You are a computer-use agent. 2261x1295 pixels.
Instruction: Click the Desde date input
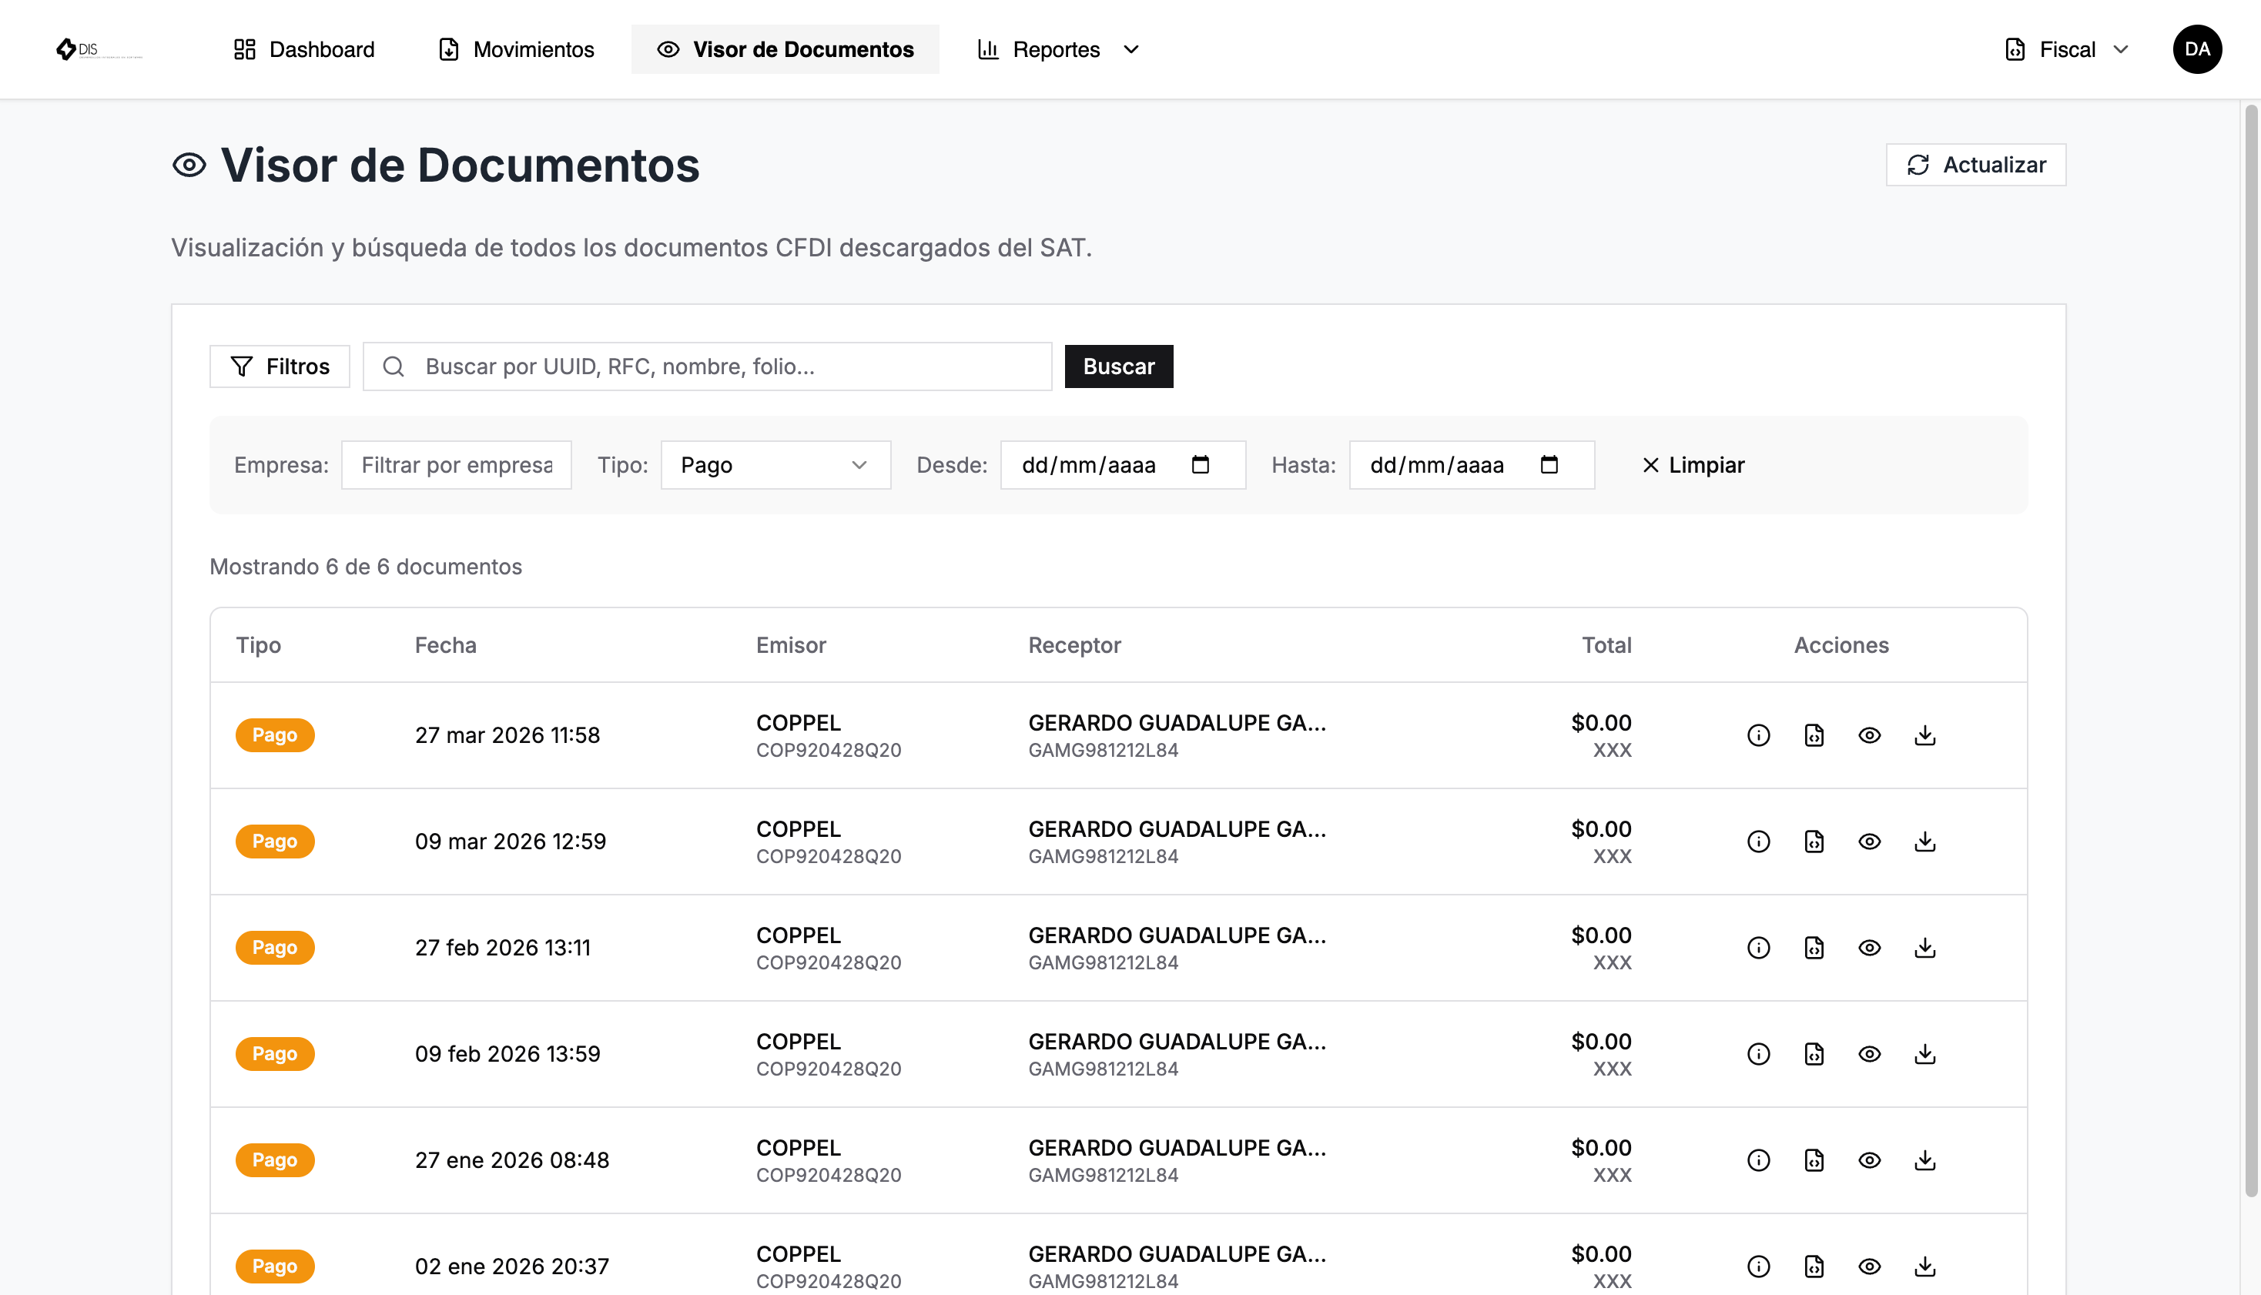pos(1123,465)
